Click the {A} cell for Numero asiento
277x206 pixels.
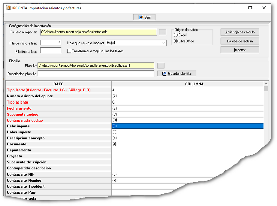(187, 96)
